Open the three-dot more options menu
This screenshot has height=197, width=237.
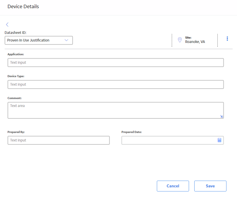[227, 39]
